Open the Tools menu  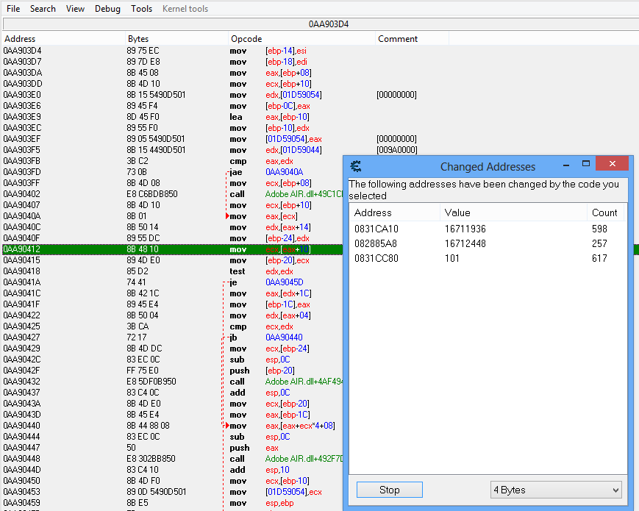point(141,9)
